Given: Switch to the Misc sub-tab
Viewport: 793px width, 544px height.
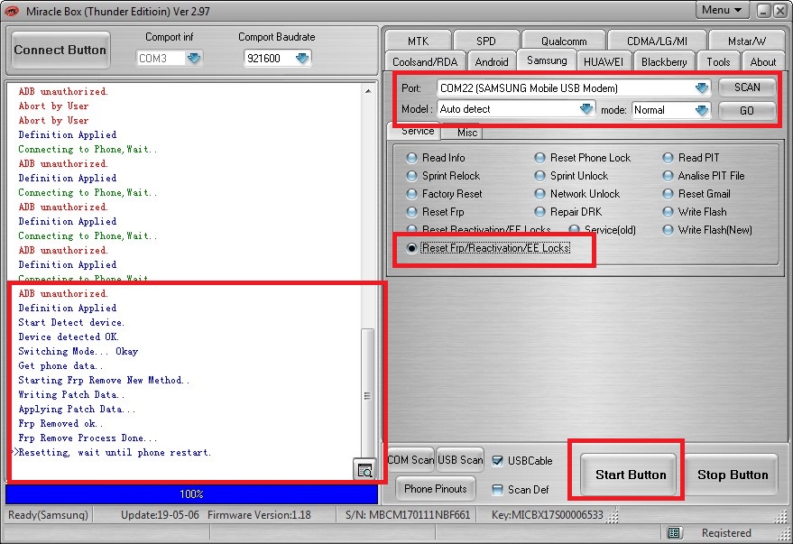Looking at the screenshot, I should (x=466, y=133).
